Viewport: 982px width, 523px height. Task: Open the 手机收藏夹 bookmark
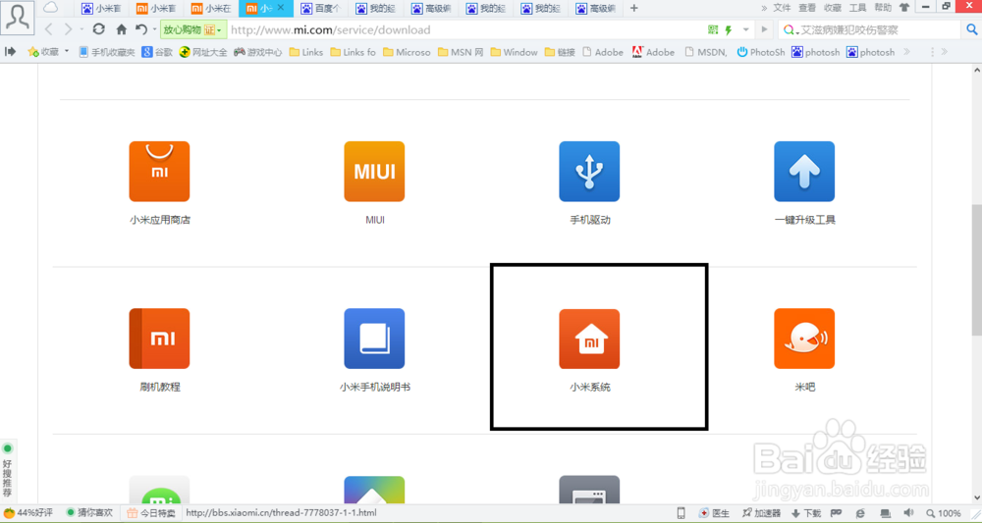coord(106,52)
